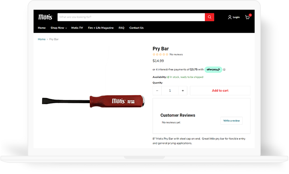The image size is (289, 174).
Task: Expand the Shop Now dropdown menu
Action: point(59,28)
